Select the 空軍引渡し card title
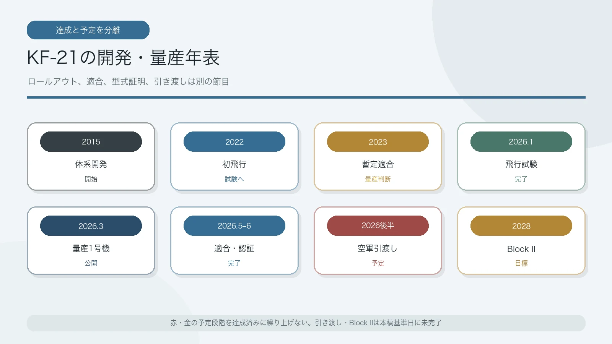612x344 pixels. point(378,248)
